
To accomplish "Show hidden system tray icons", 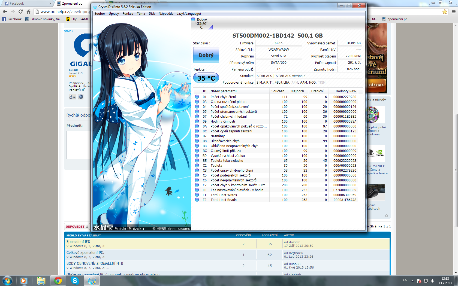I will [x=412, y=281].
